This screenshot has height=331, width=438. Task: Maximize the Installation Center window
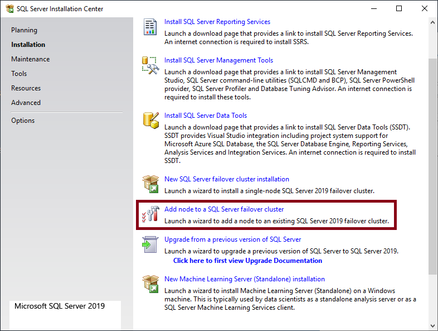tap(399, 9)
